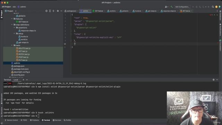Hide the Terminal panel with minus icon
This screenshot has width=222, height=125.
click(x=217, y=80)
